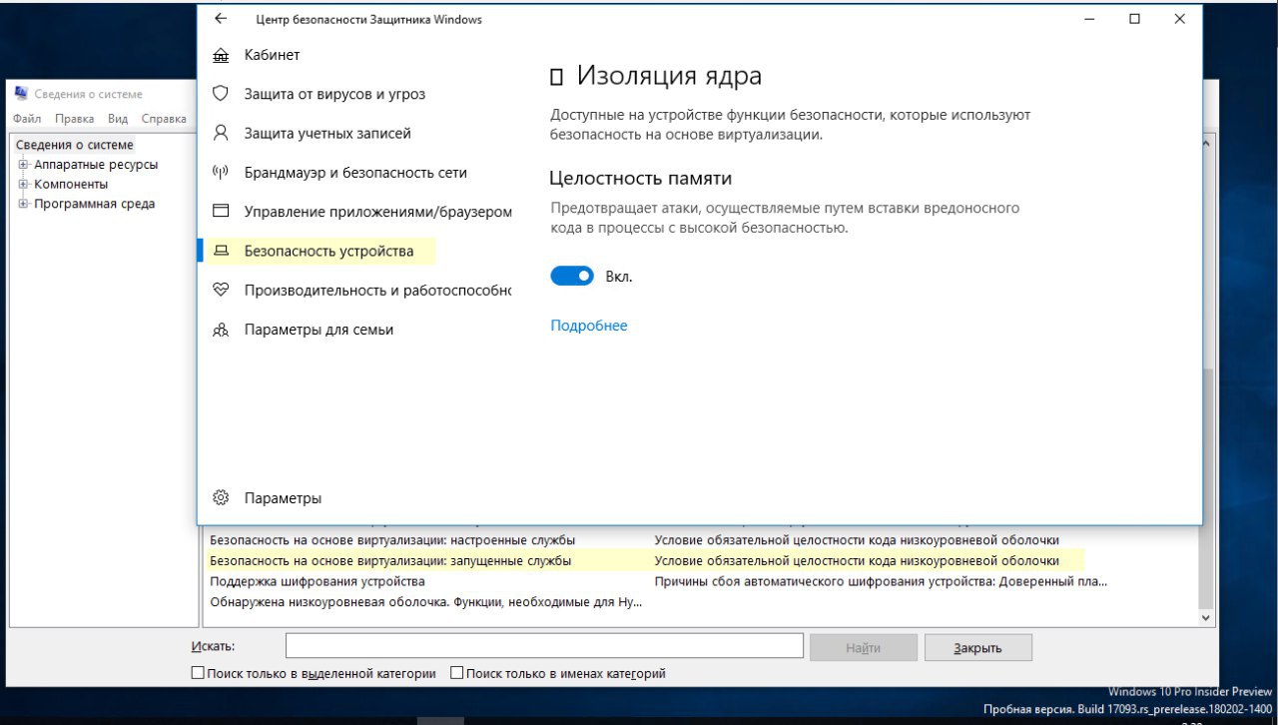Click value Причины сбоя автоматического шифрования

881,581
